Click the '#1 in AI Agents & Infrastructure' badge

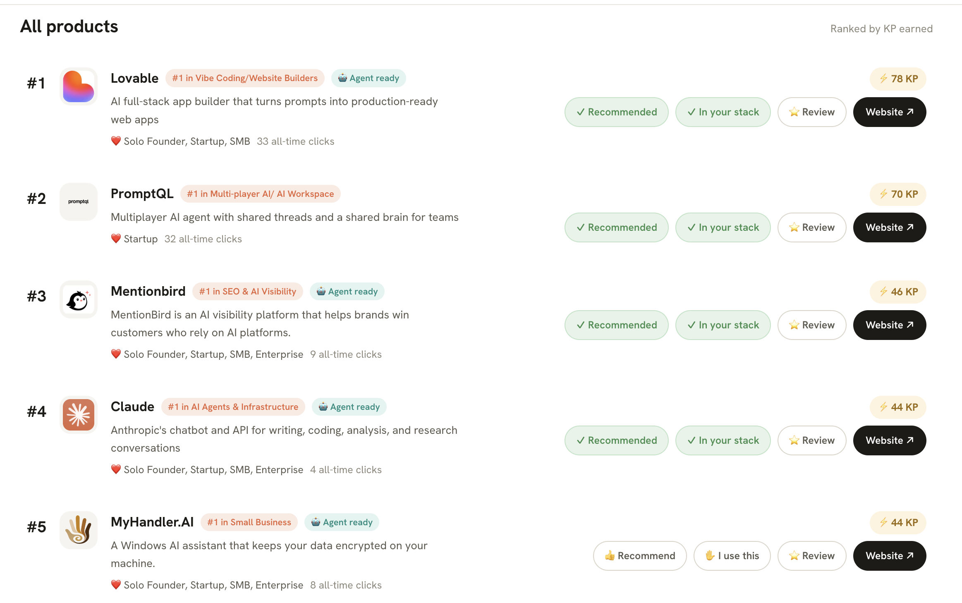click(233, 407)
